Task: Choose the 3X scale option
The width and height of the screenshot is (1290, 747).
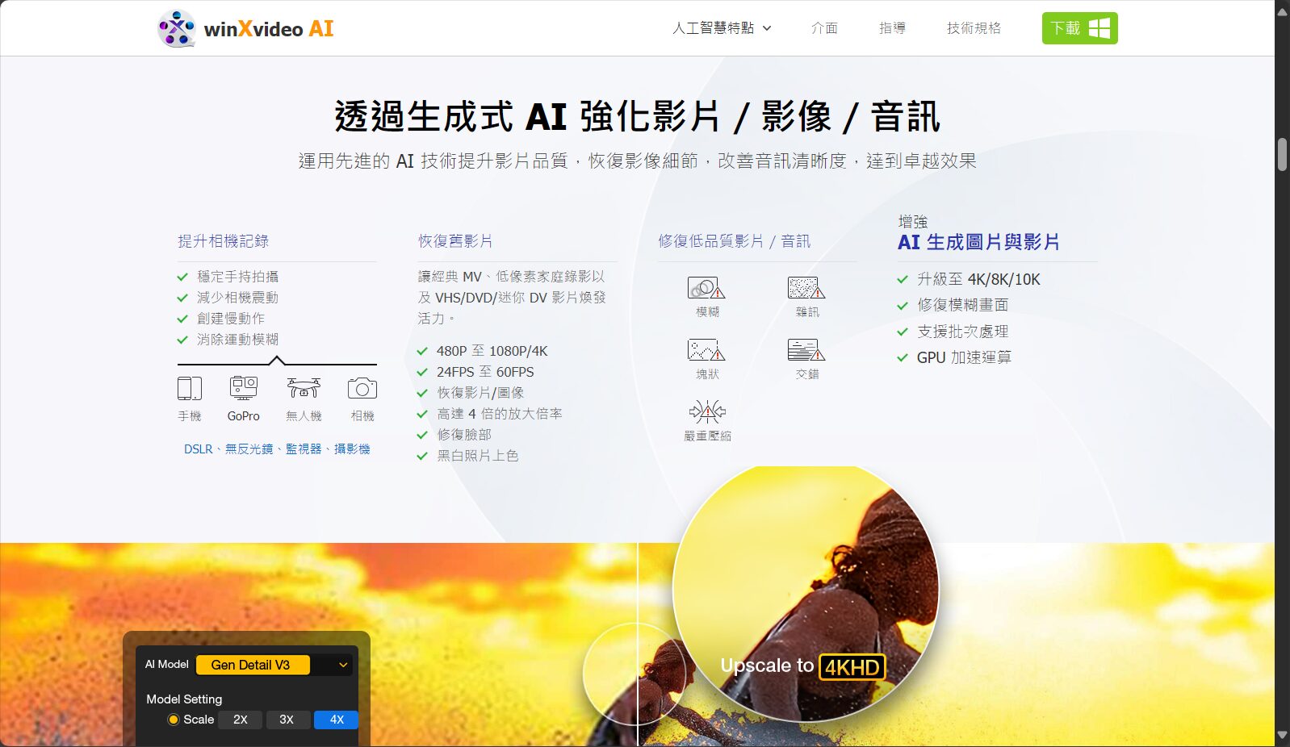Action: 287,720
